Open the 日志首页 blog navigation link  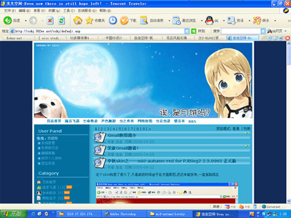54,121
